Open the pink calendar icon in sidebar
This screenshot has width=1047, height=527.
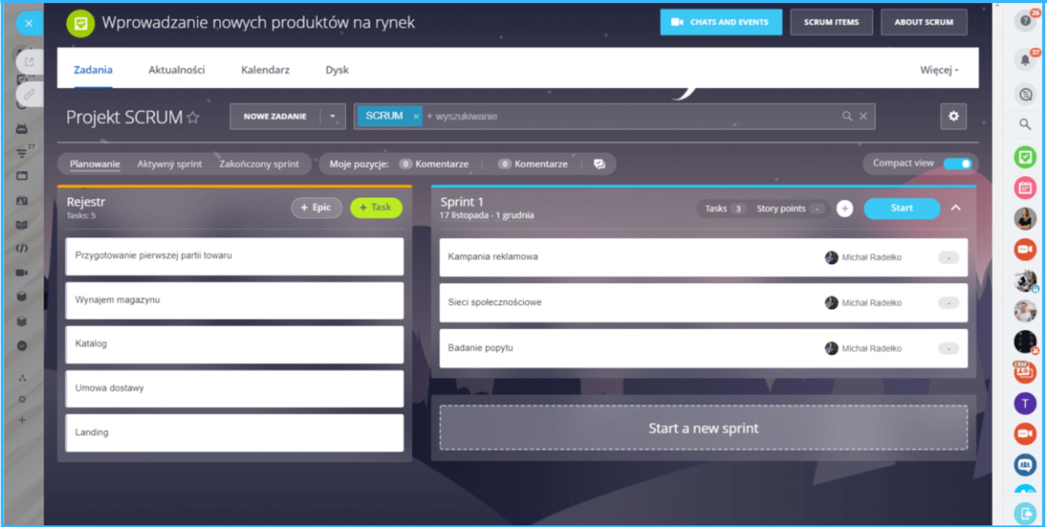tap(1025, 188)
